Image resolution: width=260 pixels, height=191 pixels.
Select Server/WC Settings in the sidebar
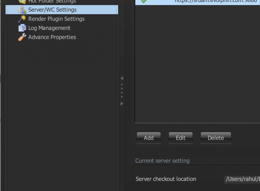point(62,10)
